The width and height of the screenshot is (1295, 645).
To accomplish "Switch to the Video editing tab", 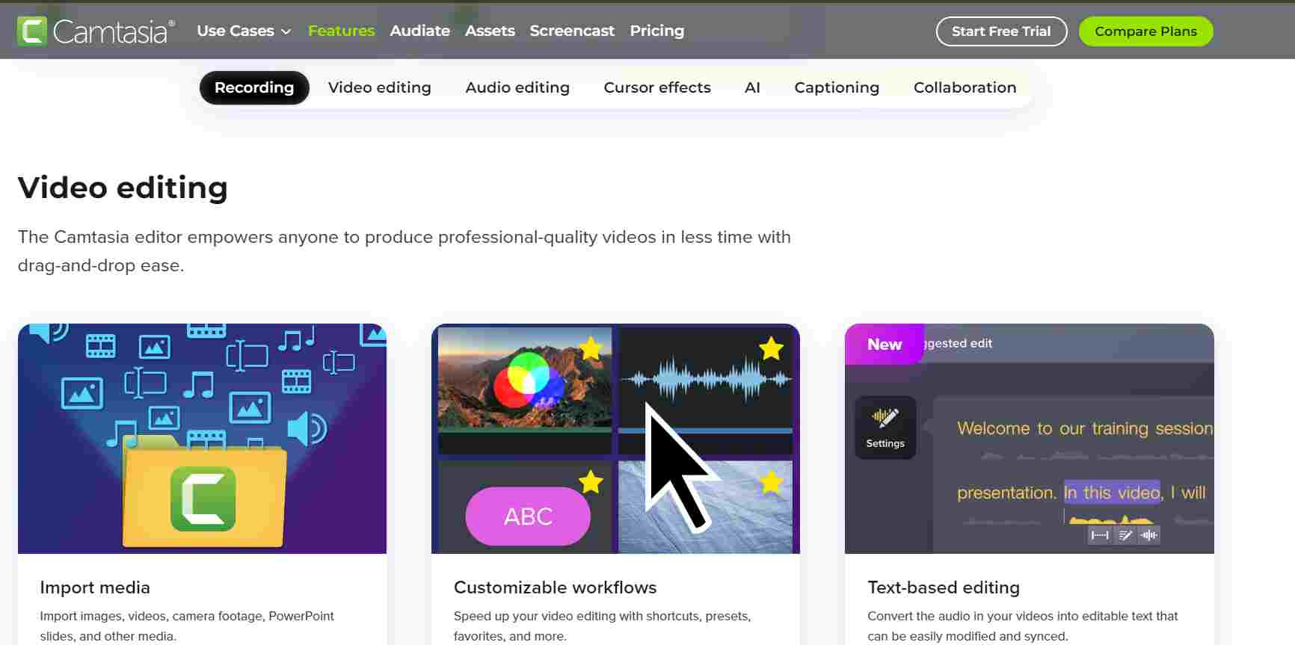I will [x=380, y=87].
